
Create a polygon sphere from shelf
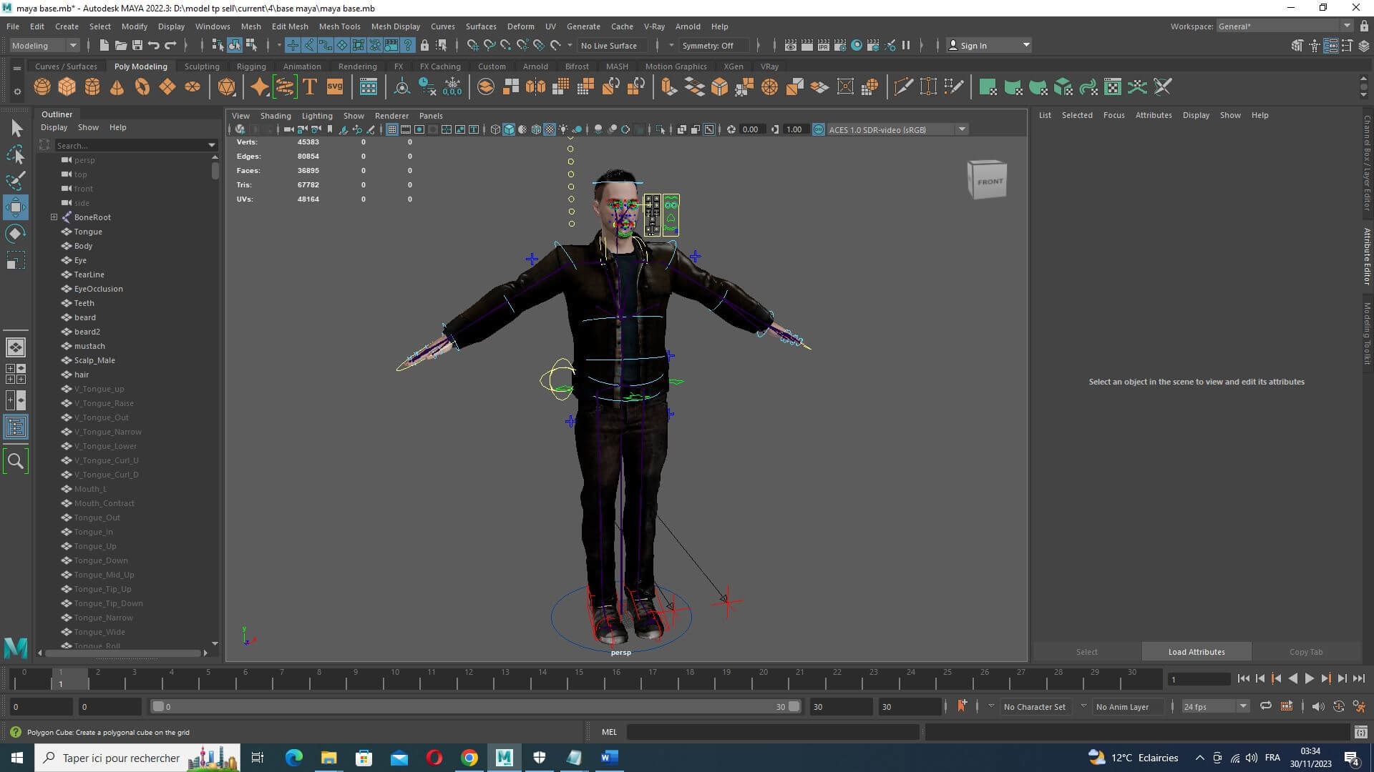[42, 87]
